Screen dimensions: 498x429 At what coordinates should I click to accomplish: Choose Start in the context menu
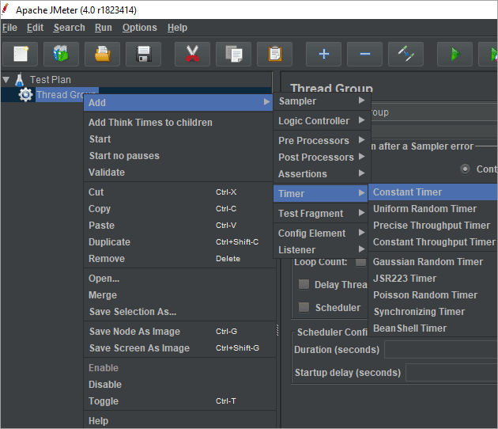(179, 139)
